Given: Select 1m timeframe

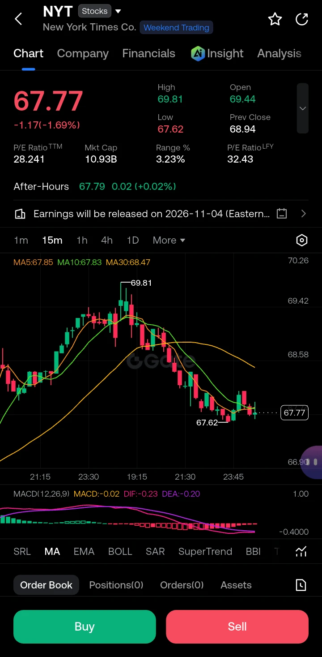Looking at the screenshot, I should pyautogui.click(x=21, y=240).
